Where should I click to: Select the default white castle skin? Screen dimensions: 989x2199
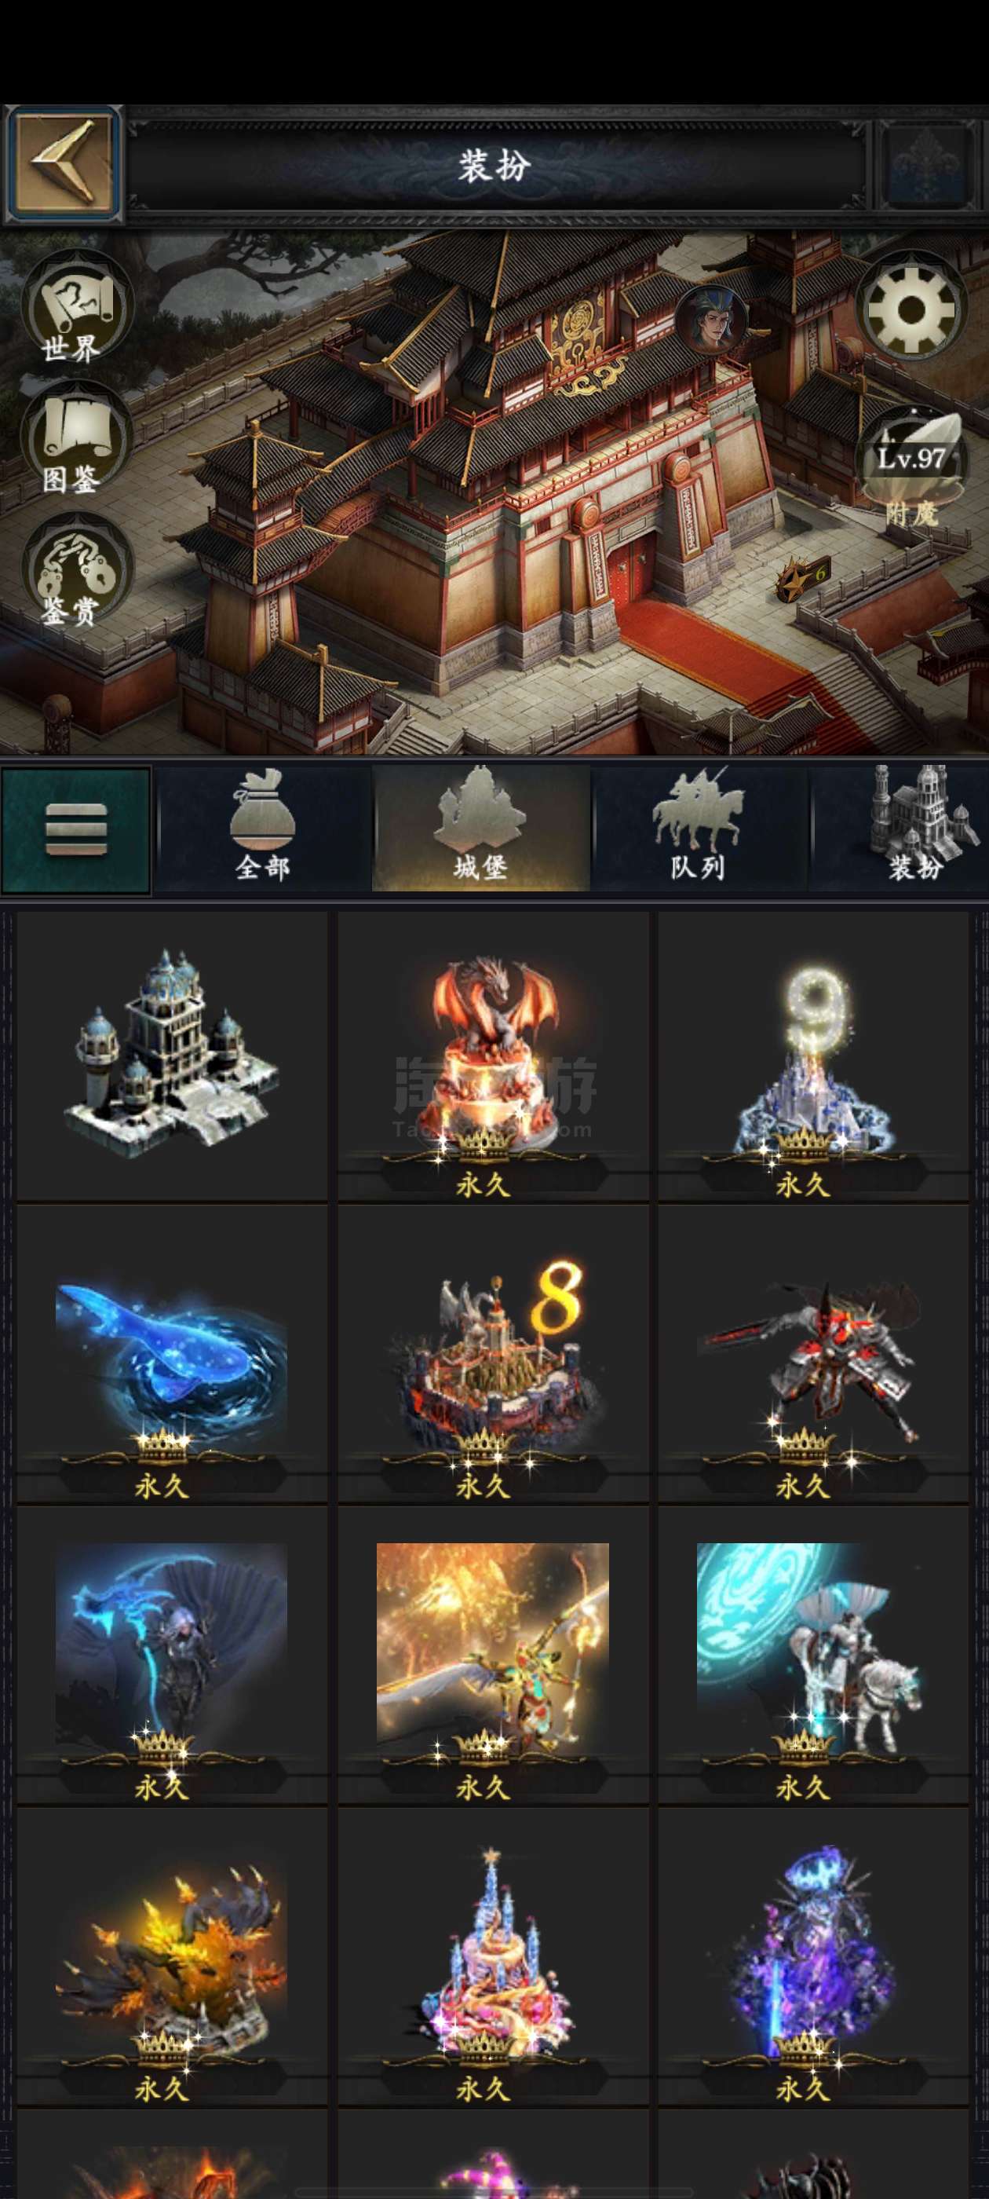point(172,1056)
